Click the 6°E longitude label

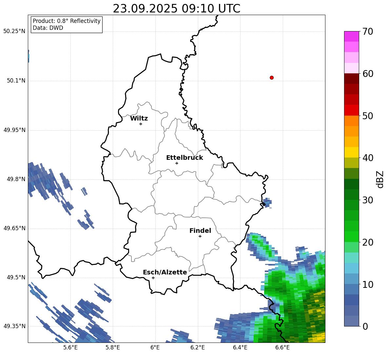[155, 347]
